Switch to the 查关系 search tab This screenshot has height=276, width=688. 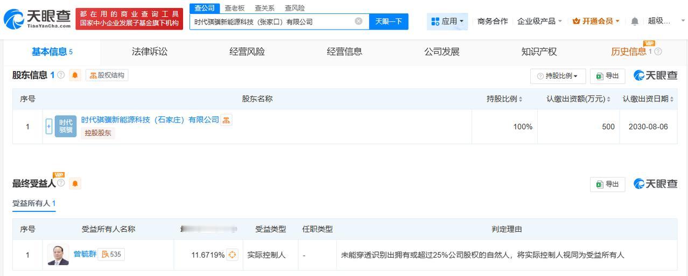(264, 8)
